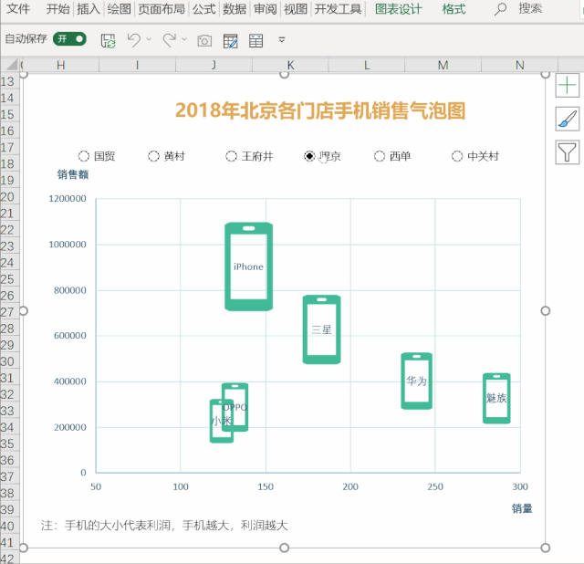Click the Undo arrow icon
This screenshot has height=564, width=584.
[134, 40]
